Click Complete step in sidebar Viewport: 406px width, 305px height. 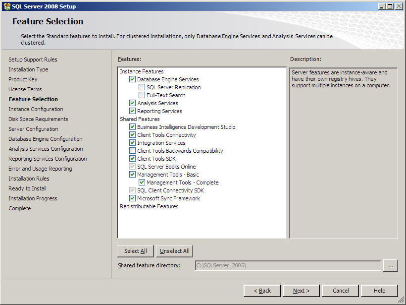[20, 208]
